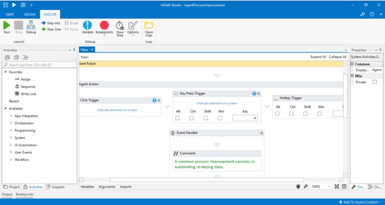The image size is (385, 205).
Task: Click Indicate element link in Key Press Trigger
Action: point(217,103)
